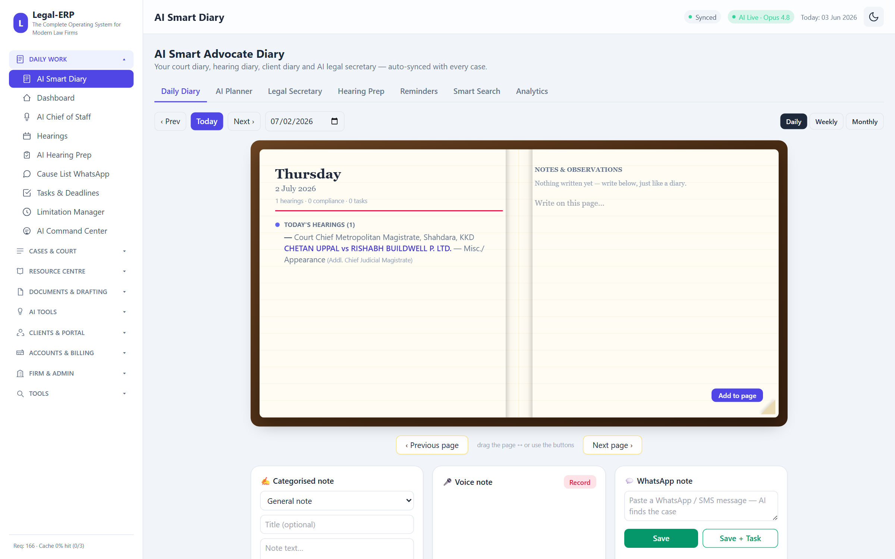
Task: Turn to the Previous page
Action: click(432, 445)
